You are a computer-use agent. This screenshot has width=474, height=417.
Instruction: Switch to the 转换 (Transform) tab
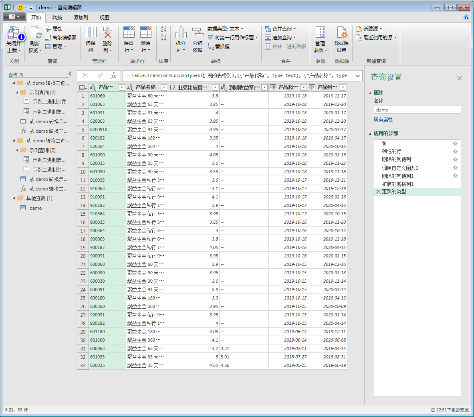[57, 18]
